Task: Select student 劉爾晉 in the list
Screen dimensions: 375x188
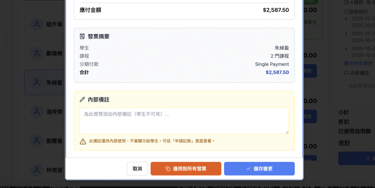Action: click(x=54, y=141)
